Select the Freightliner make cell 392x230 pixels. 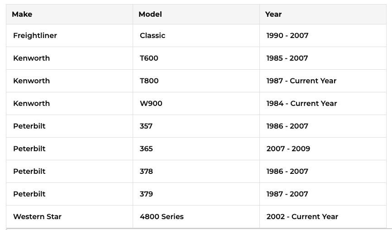tap(35, 36)
